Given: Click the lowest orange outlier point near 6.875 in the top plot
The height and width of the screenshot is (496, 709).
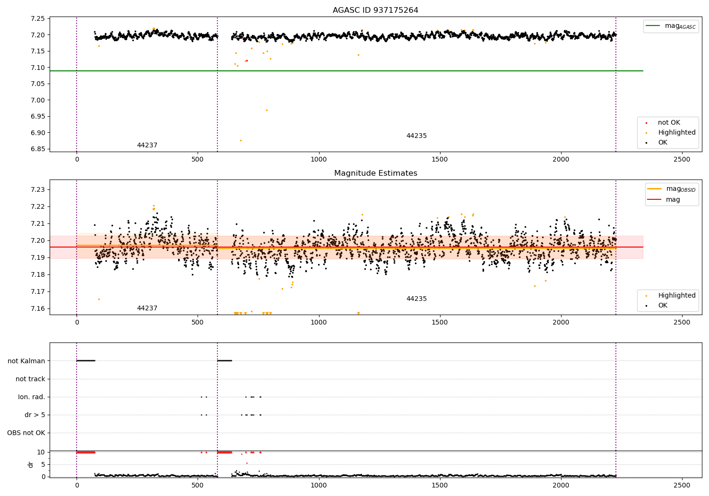Looking at the screenshot, I should (x=241, y=140).
